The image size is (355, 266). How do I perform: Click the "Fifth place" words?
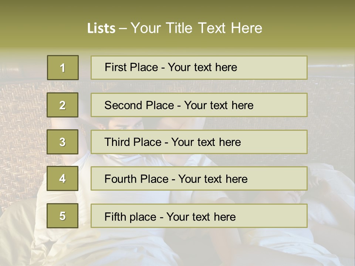pos(130,216)
